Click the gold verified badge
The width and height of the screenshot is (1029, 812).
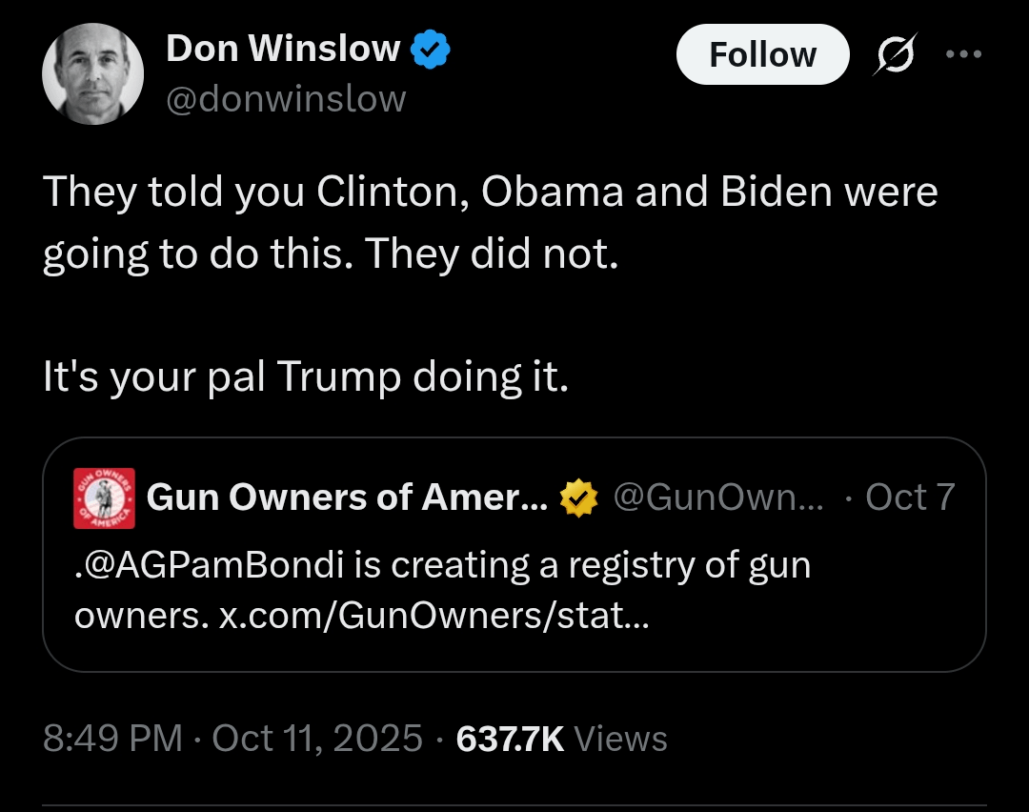point(577,497)
